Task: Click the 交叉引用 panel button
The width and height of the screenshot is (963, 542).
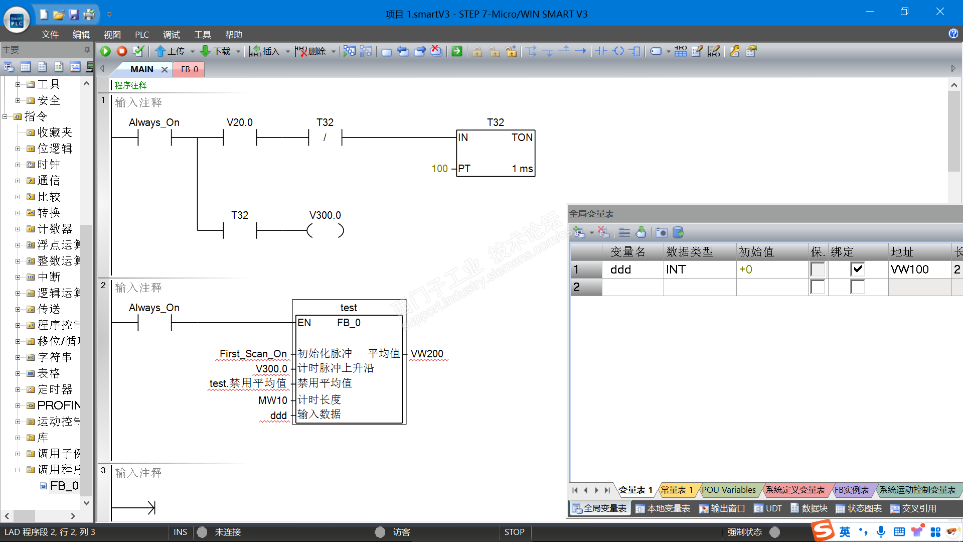Action: coord(913,508)
